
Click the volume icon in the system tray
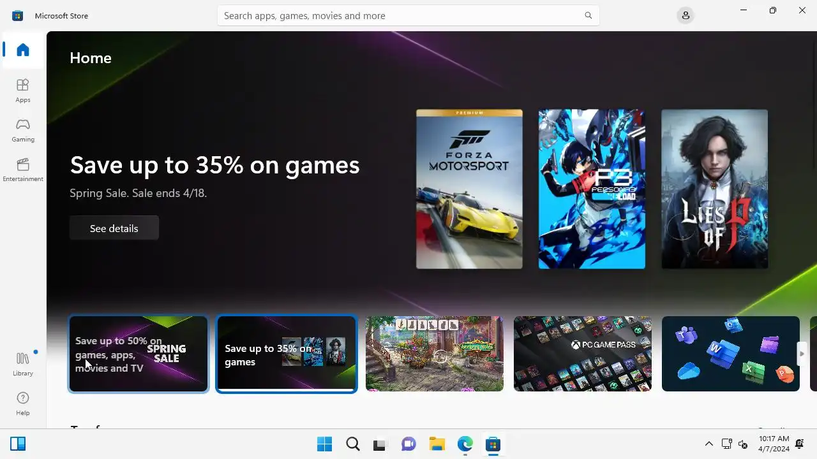(x=743, y=444)
